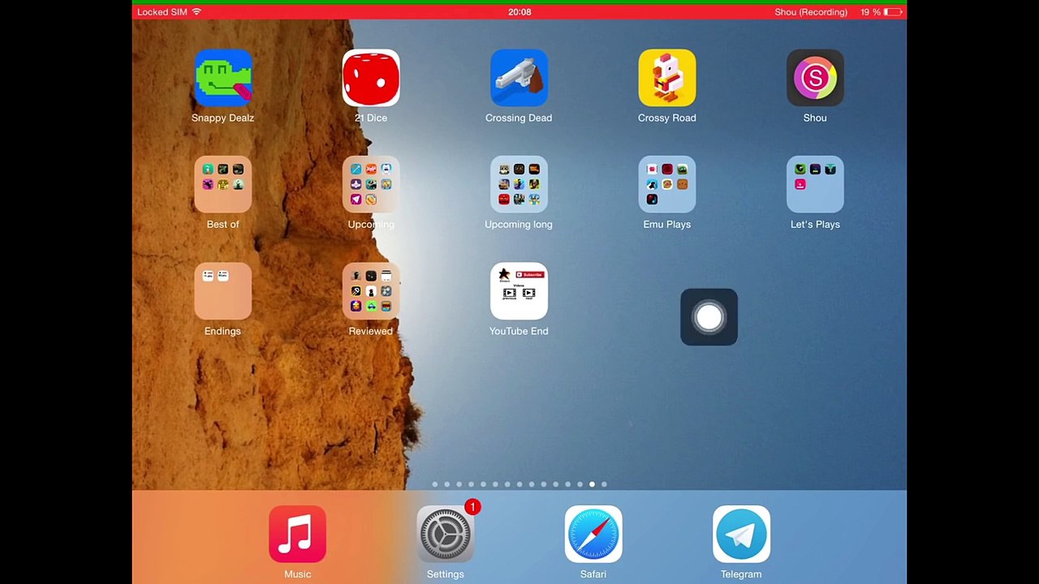Open the Shou recording app
The height and width of the screenshot is (584, 1039).
tap(815, 78)
